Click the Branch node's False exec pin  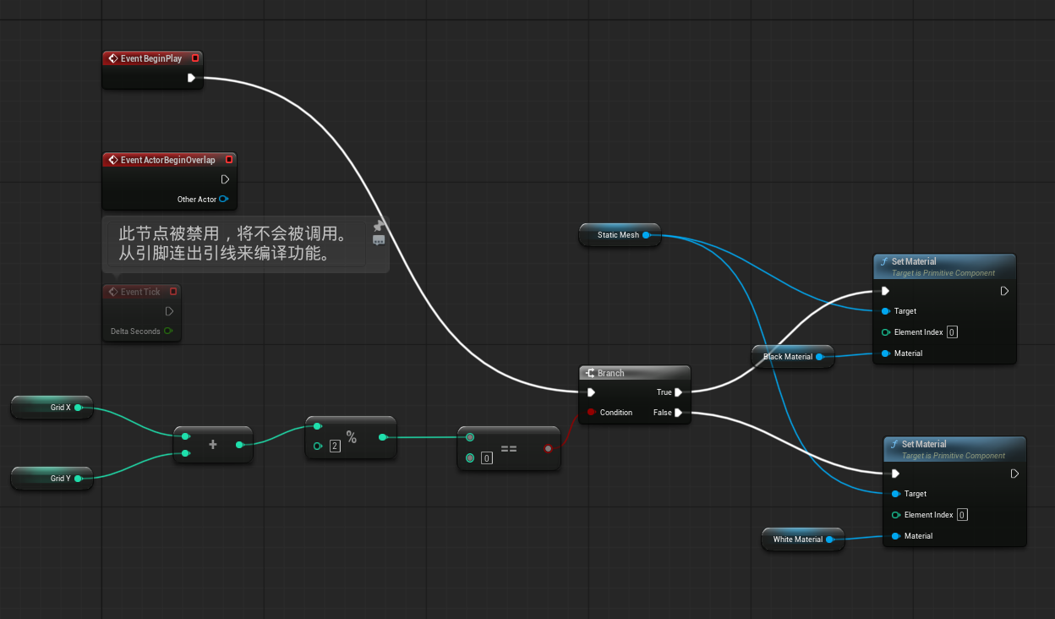[679, 413]
